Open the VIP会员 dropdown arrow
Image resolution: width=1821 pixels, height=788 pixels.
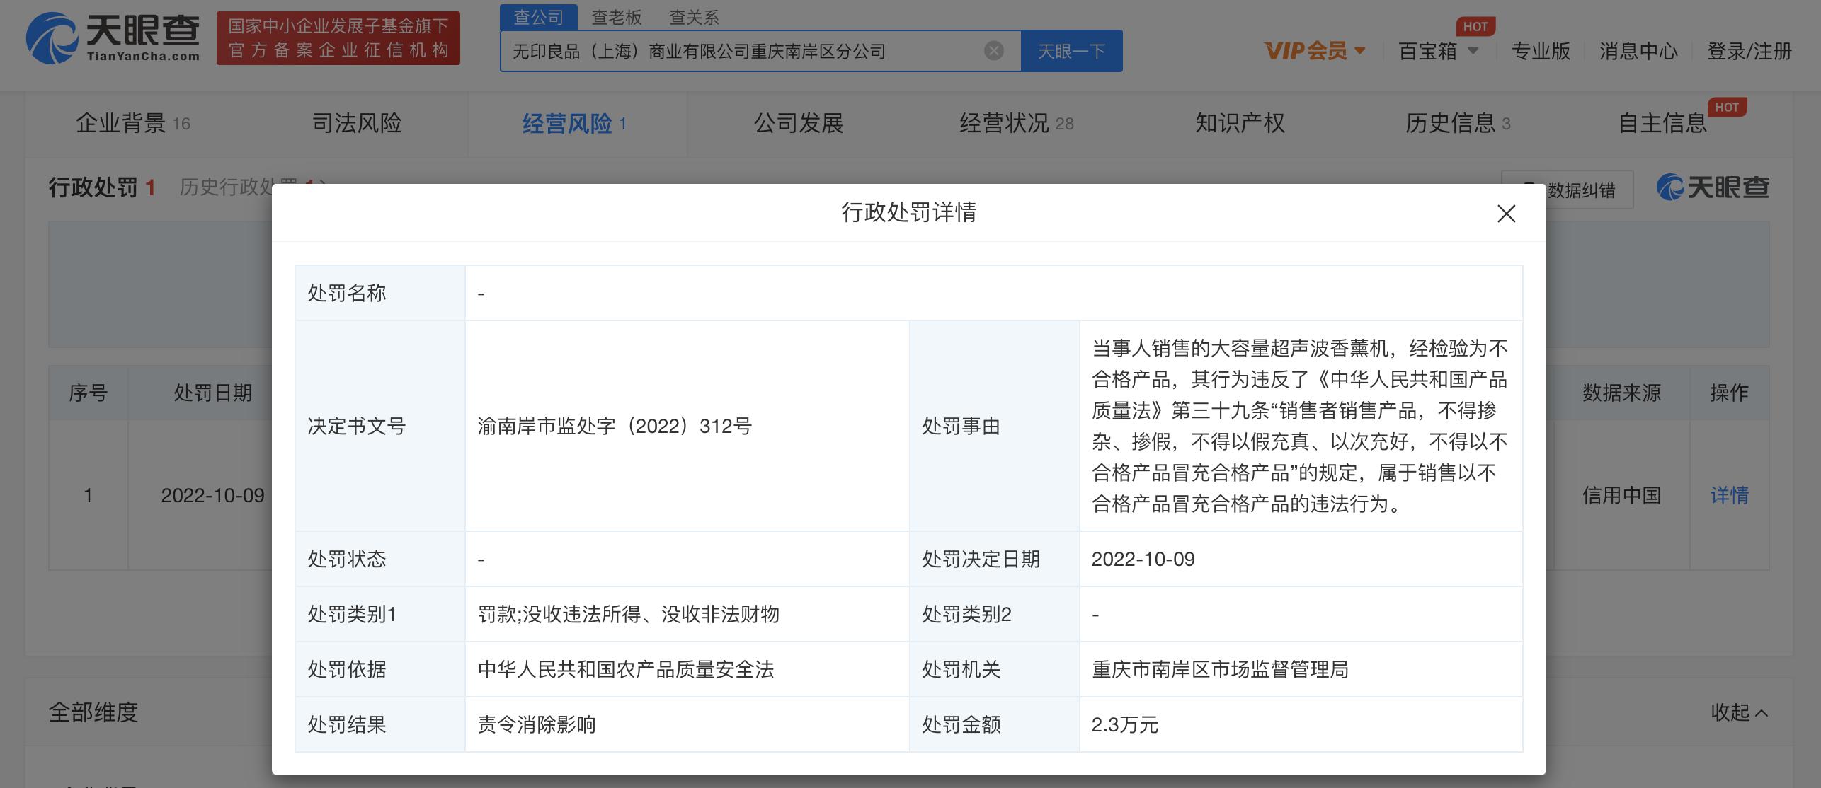click(x=1359, y=52)
